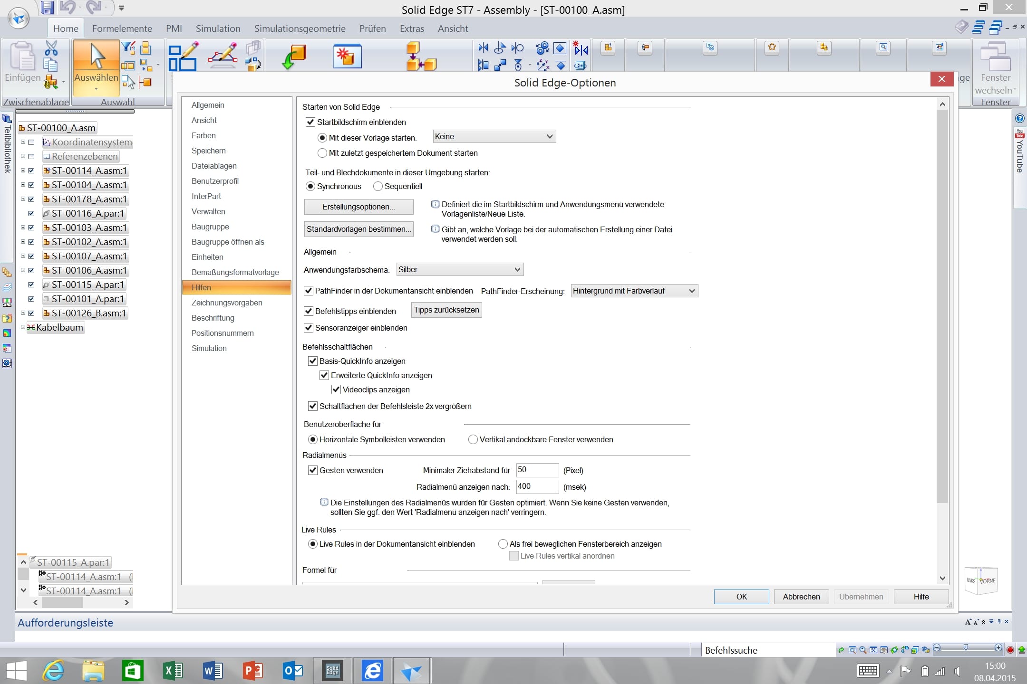Expand ST-00104_A.asm:1 tree node
Screen dimensions: 1027x684
coord(23,185)
